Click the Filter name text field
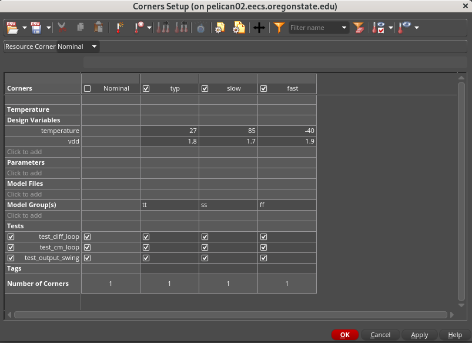Image resolution: width=472 pixels, height=343 pixels. (314, 28)
